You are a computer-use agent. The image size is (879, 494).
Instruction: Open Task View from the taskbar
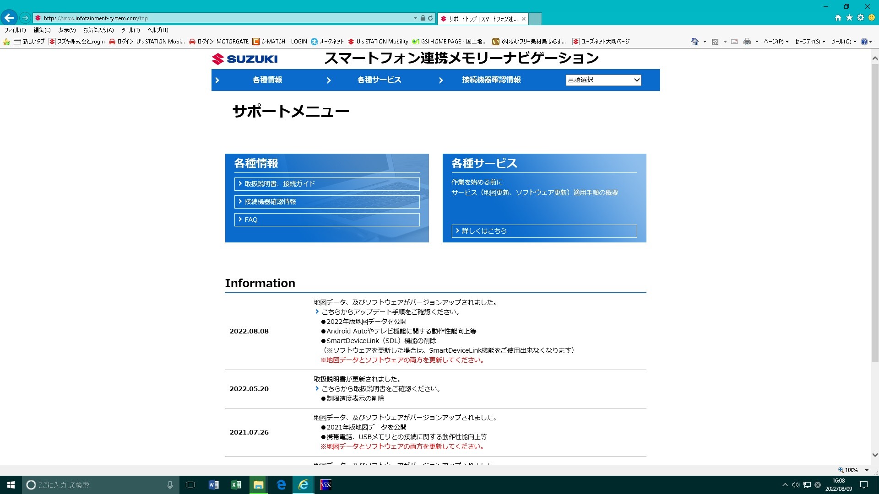click(x=190, y=485)
